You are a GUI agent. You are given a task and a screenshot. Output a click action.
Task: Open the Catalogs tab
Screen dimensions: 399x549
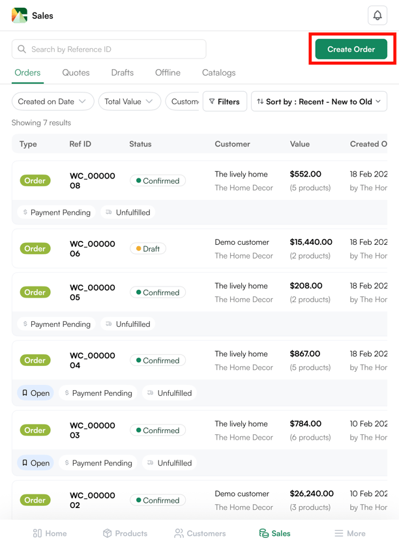218,73
